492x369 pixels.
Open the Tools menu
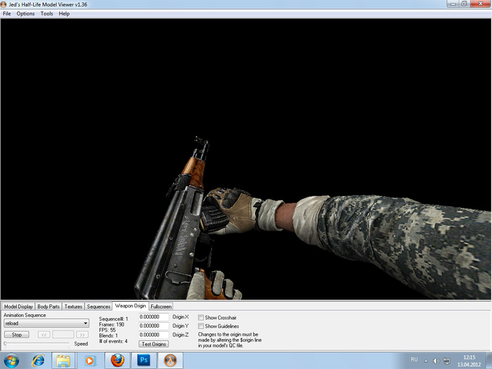coord(47,14)
